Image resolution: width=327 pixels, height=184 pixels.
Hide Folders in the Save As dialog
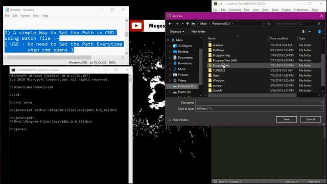pos(178,120)
